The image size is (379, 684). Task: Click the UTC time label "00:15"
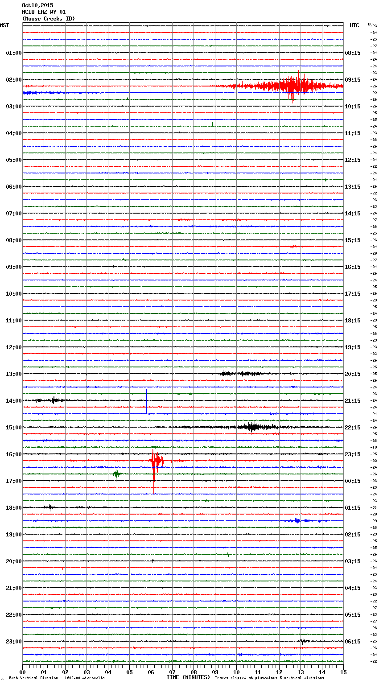point(353,481)
